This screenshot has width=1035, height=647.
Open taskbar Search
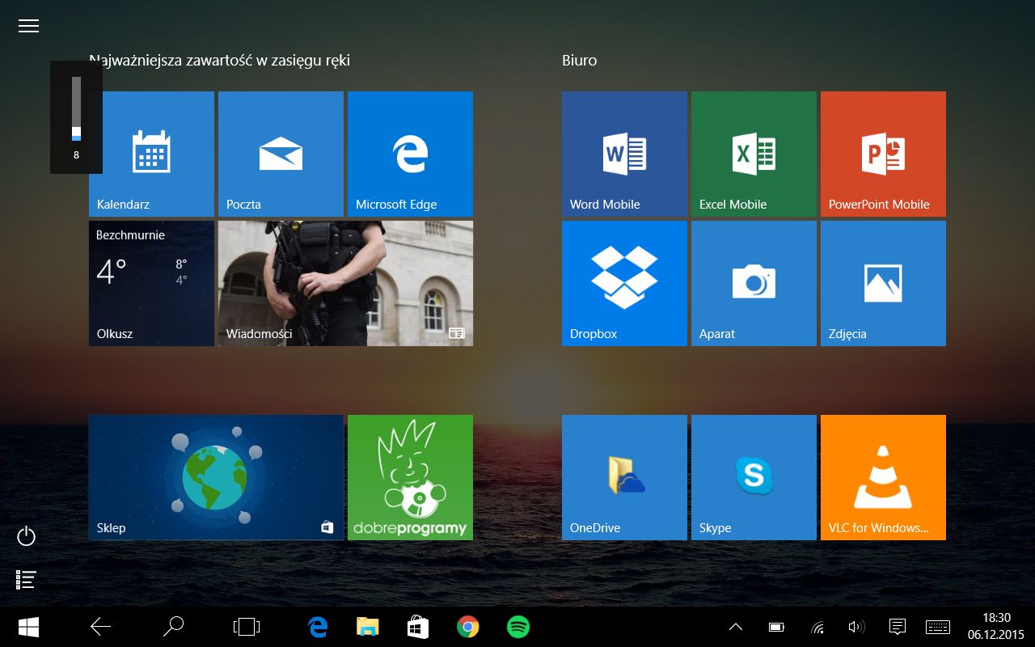click(173, 627)
